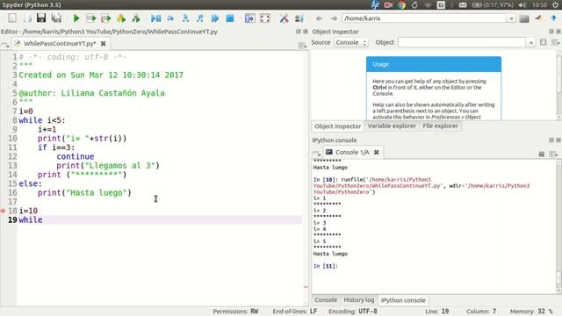
Task: Click the Memory 32 % status indicator
Action: point(531,312)
